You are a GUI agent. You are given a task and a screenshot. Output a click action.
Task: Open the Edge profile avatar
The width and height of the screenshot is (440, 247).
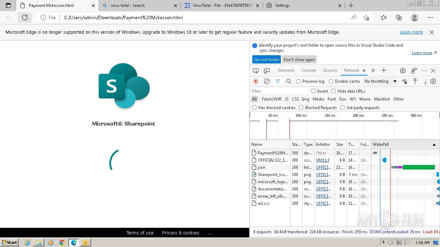pos(415,17)
